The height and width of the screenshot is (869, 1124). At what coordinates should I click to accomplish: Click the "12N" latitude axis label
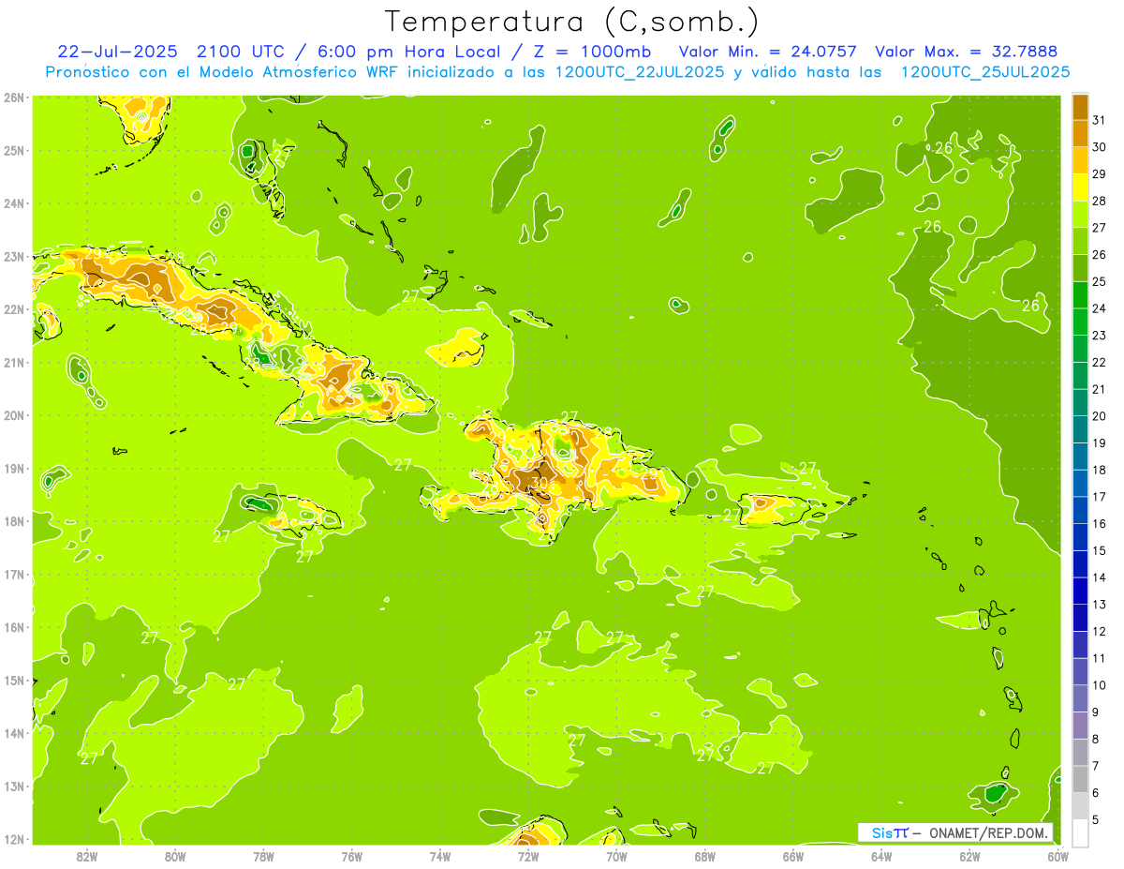(x=13, y=839)
